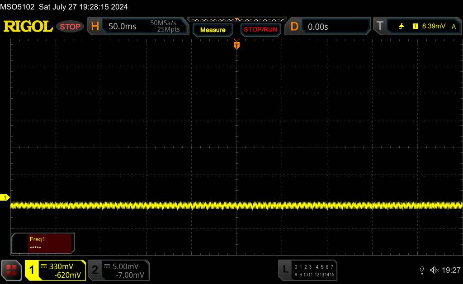Open the Measure menu

click(x=213, y=30)
